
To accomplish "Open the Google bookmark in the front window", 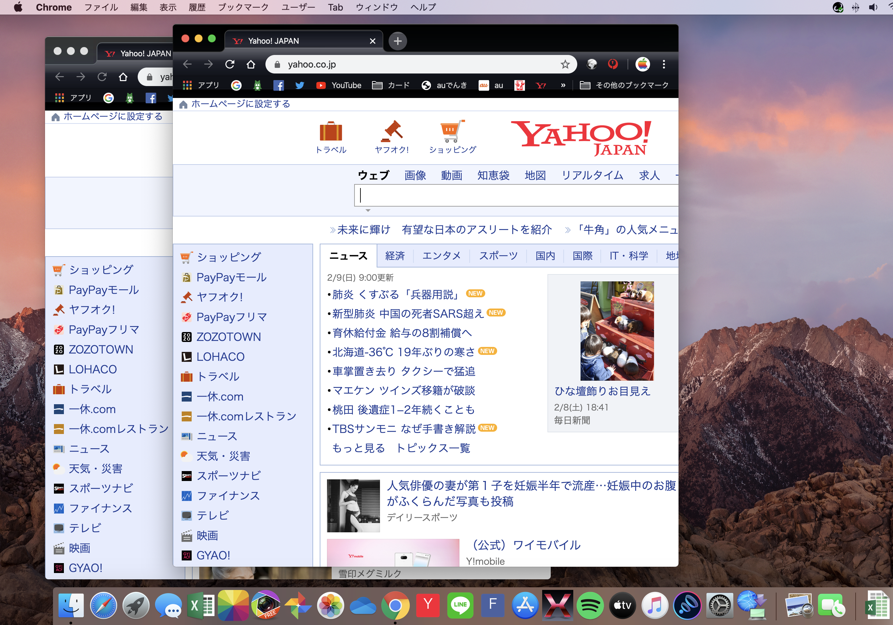I will 236,85.
